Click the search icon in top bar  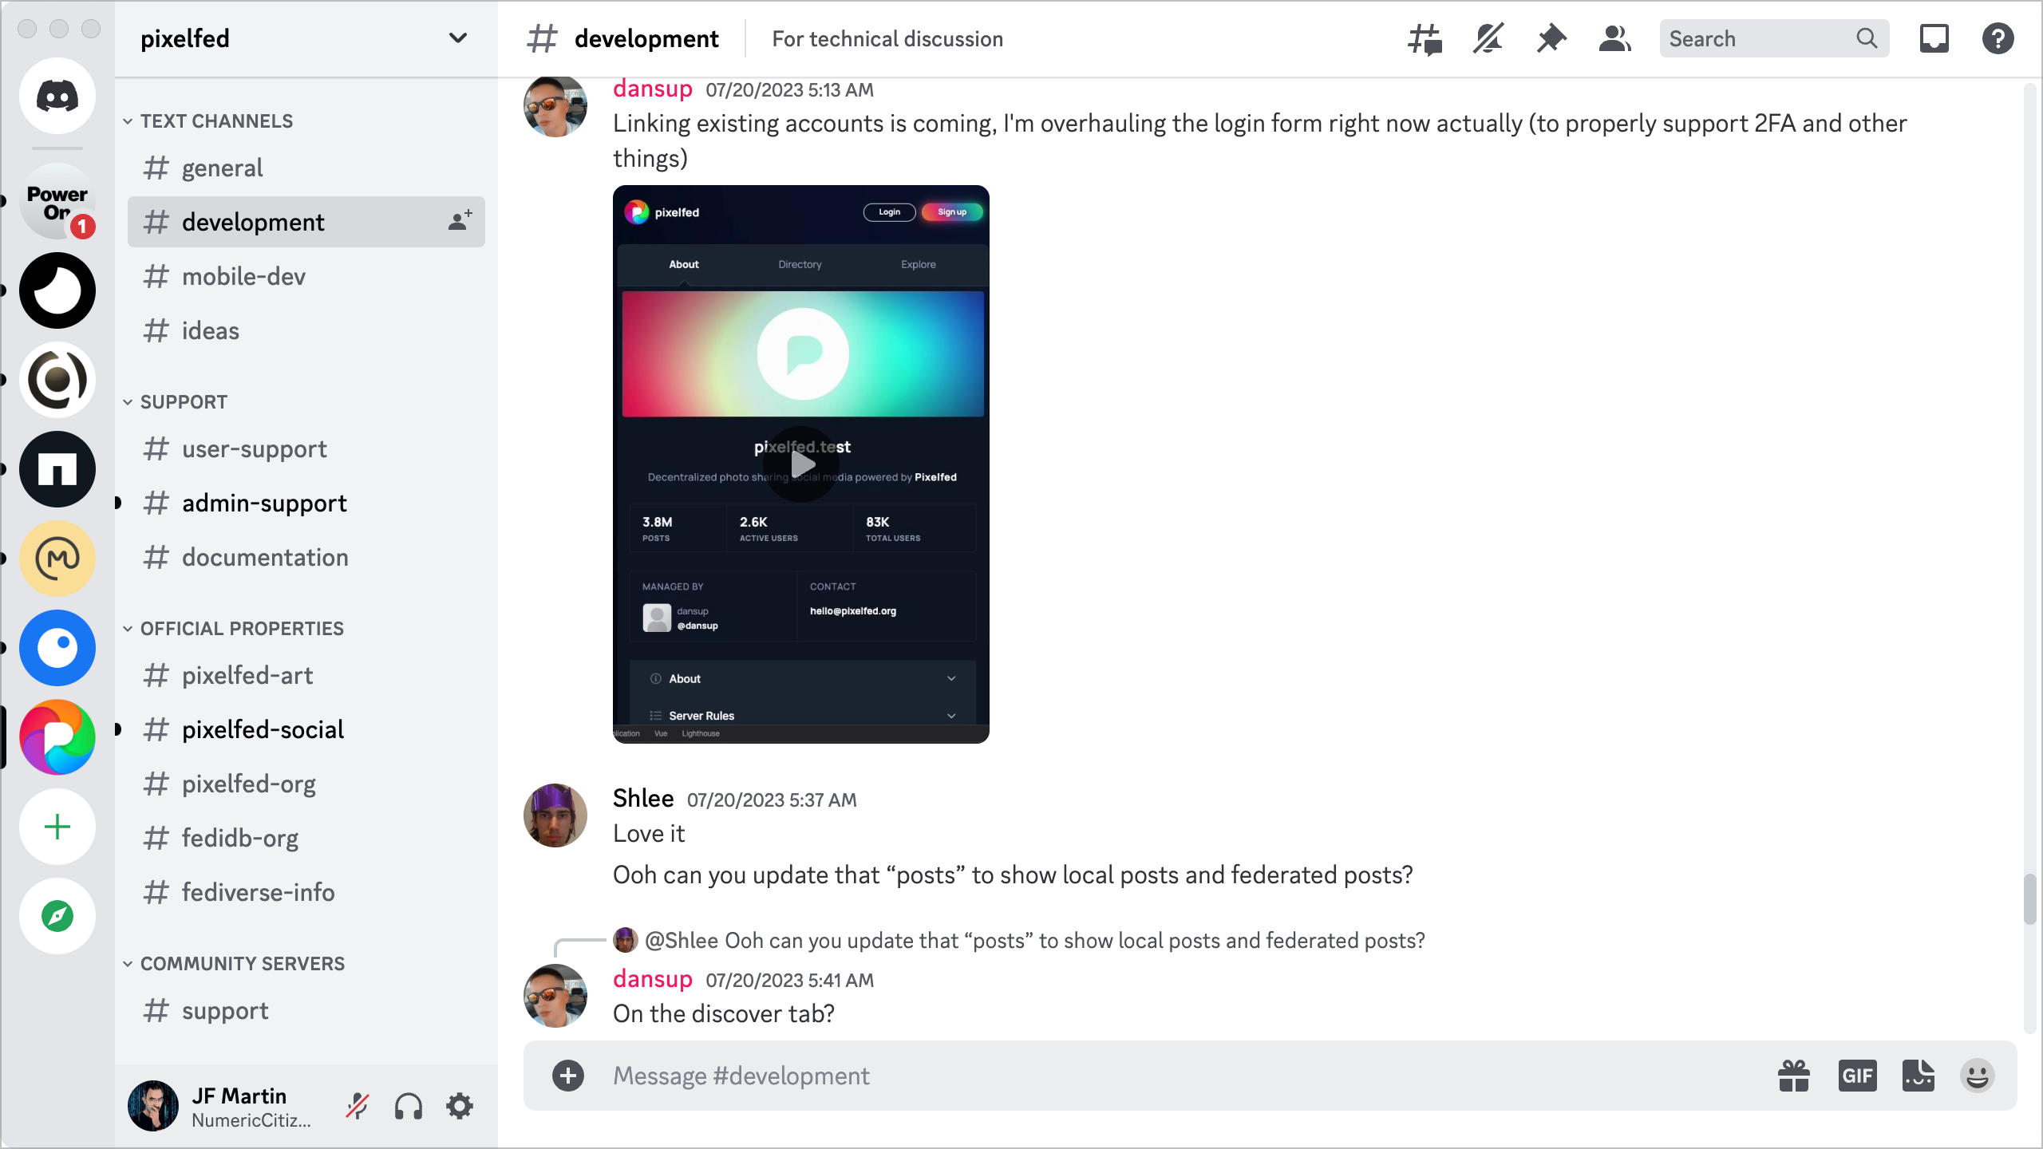1867,38
